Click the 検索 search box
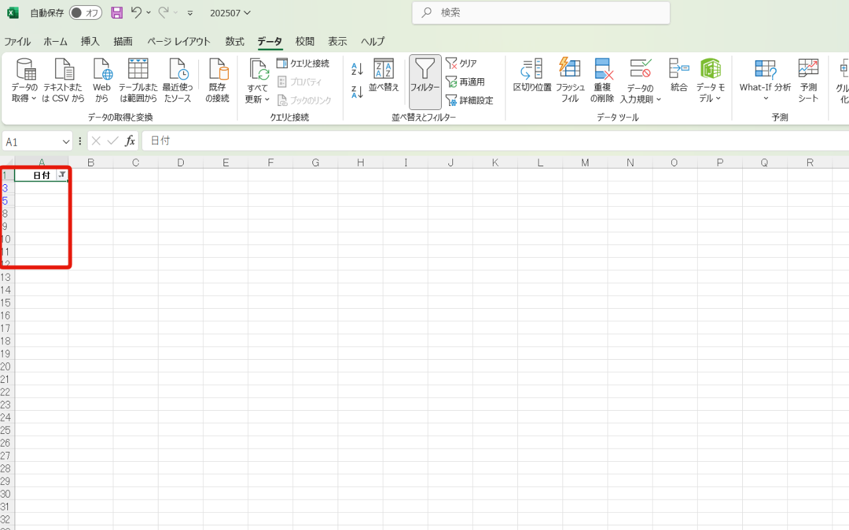 (541, 13)
